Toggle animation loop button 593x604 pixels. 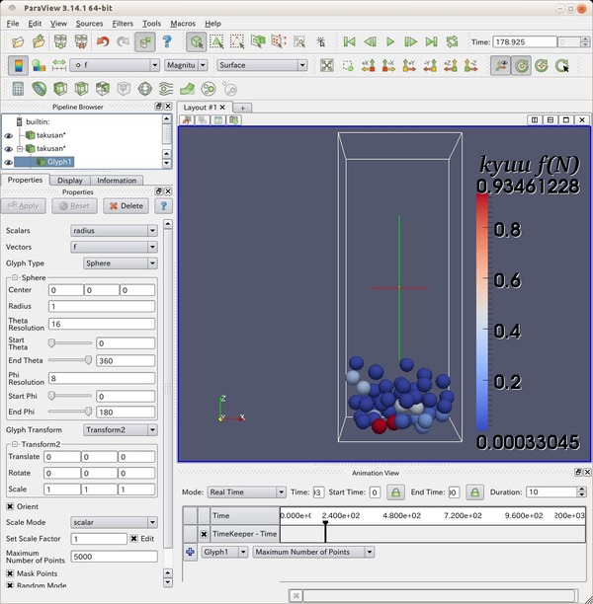453,41
